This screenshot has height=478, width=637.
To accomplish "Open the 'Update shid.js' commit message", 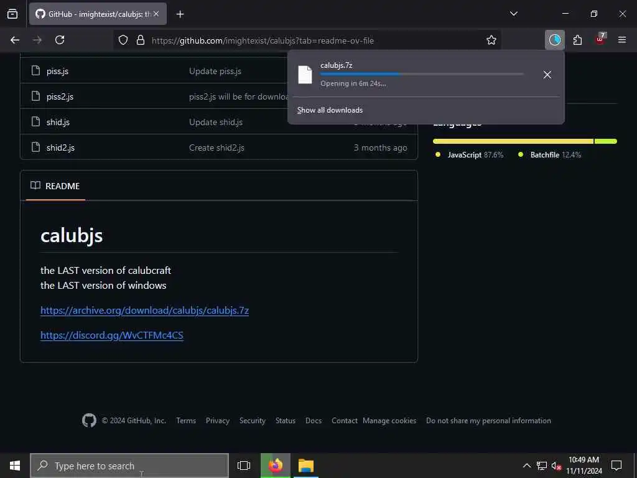I will click(x=216, y=122).
